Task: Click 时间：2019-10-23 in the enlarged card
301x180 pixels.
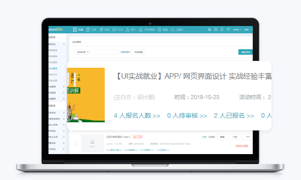Action: (x=197, y=97)
